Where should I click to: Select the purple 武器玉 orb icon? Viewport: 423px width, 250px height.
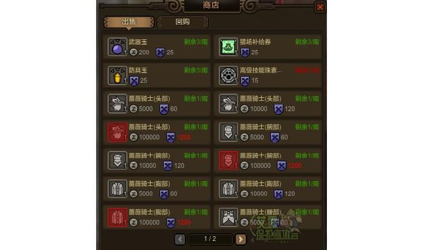tap(117, 47)
